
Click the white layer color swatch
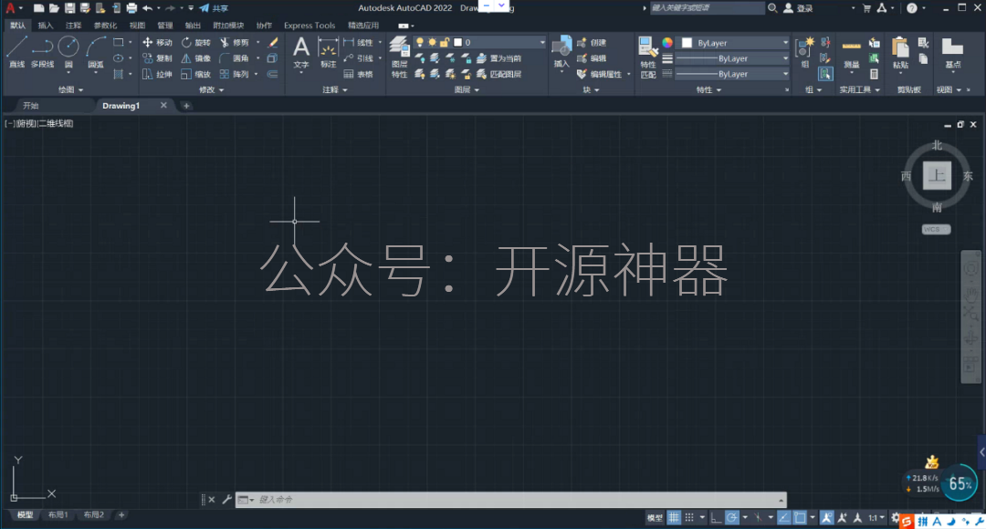(457, 42)
